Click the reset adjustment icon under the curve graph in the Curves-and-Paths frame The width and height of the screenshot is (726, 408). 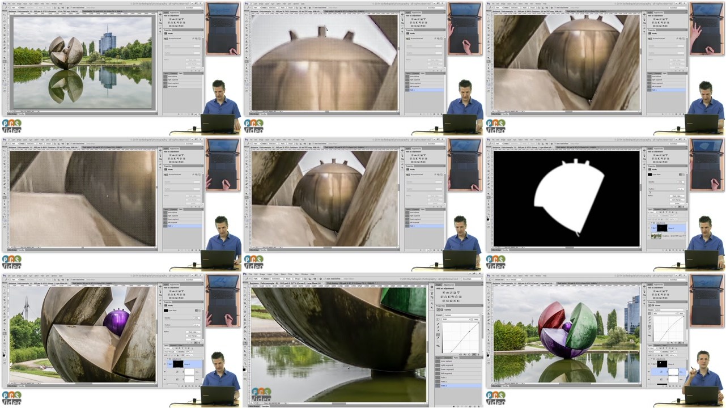coord(469,354)
